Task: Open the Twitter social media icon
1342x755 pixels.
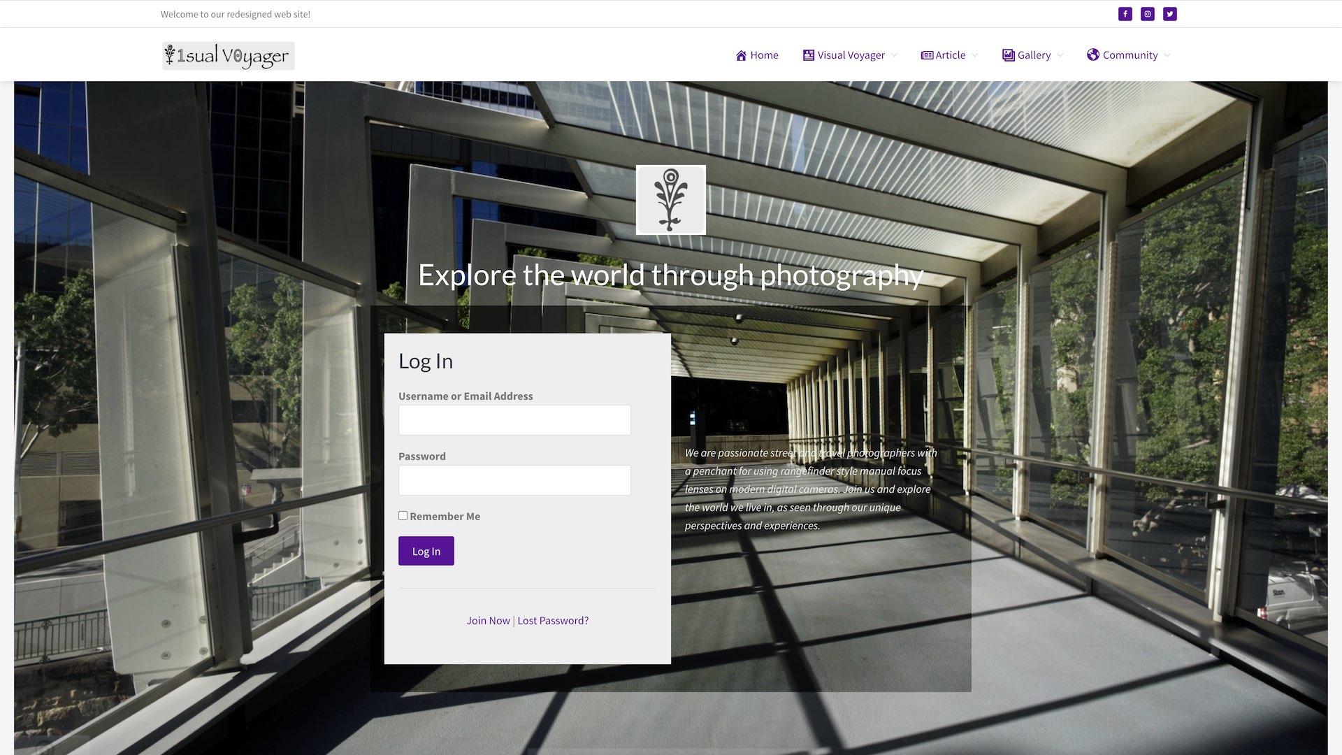Action: click(x=1169, y=13)
